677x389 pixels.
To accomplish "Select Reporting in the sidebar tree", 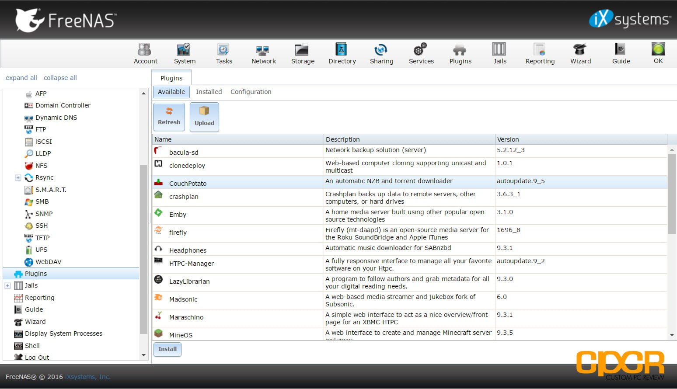I will pos(39,298).
